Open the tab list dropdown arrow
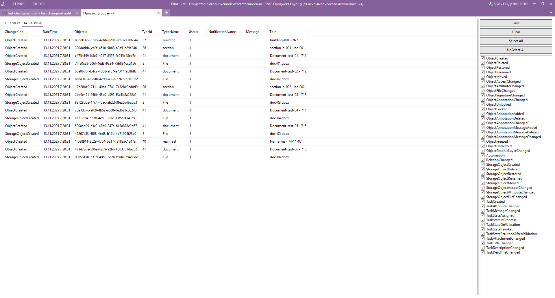 click(x=551, y=13)
